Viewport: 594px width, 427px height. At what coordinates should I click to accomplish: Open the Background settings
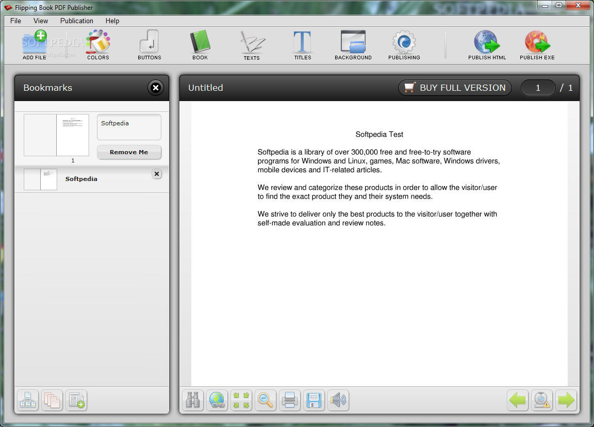point(353,45)
